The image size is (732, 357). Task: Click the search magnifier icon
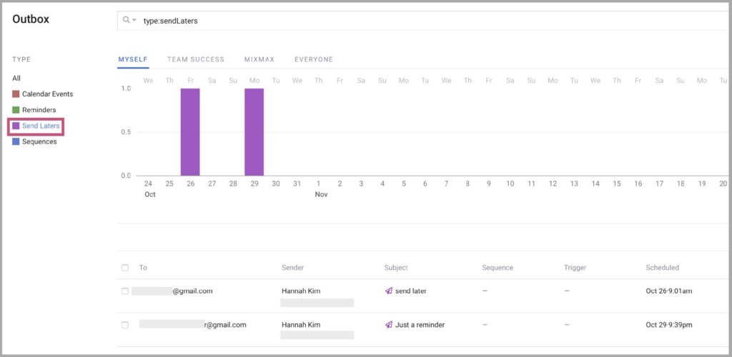click(x=126, y=20)
